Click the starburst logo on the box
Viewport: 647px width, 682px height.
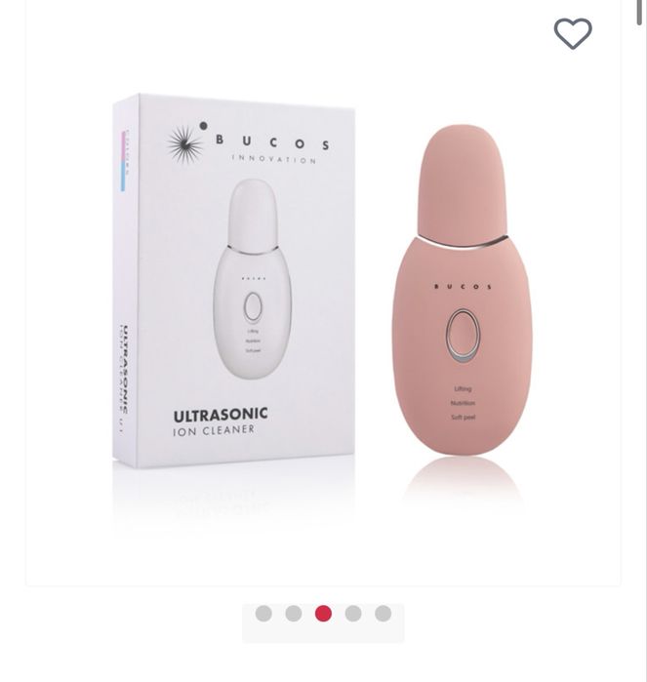point(185,142)
